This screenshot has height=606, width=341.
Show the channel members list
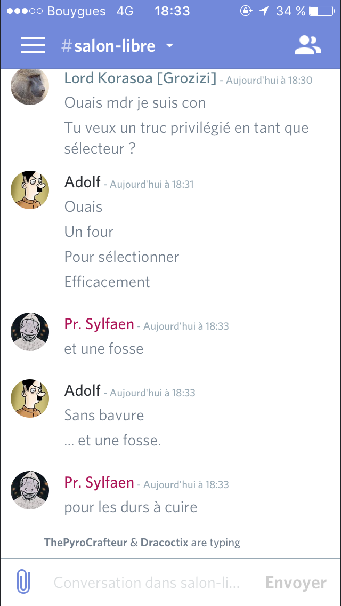pos(308,45)
